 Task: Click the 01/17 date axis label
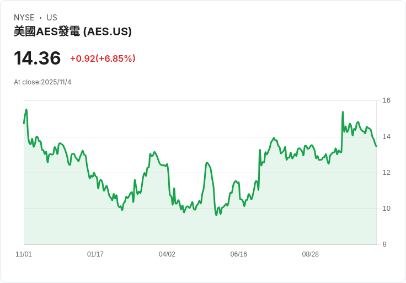point(95,254)
